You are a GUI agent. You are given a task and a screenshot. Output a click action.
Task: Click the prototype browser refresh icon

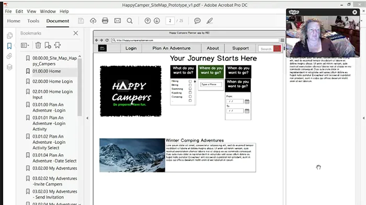coord(107,40)
